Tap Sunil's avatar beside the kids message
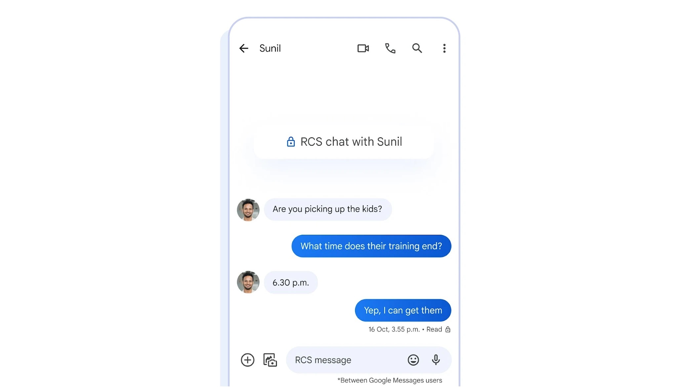 point(248,210)
